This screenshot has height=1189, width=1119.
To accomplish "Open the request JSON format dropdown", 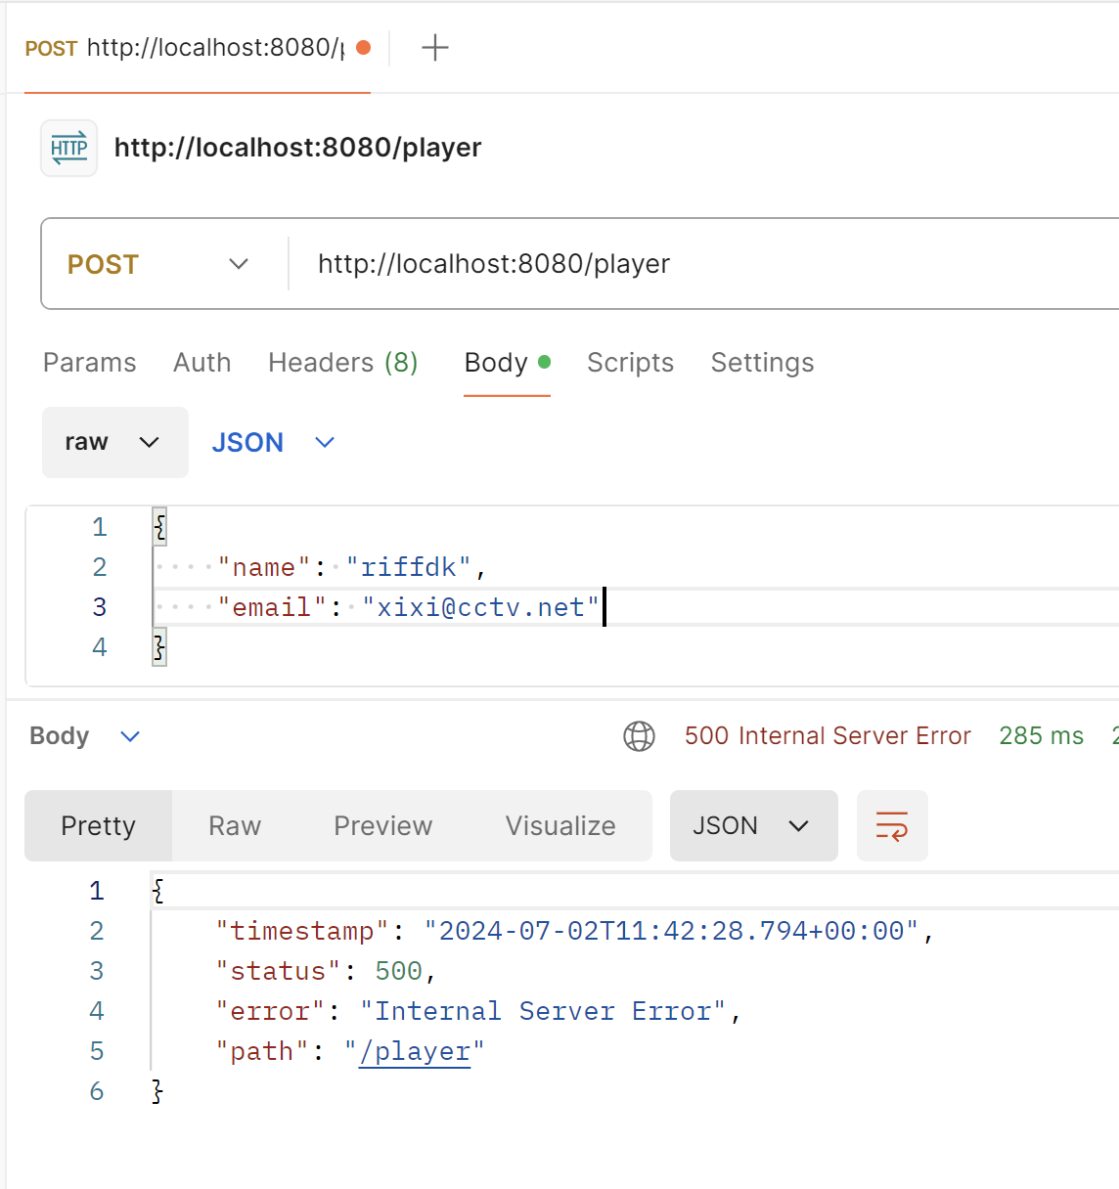I will pyautogui.click(x=273, y=442).
